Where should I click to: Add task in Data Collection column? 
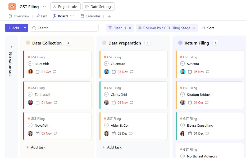click(36, 147)
